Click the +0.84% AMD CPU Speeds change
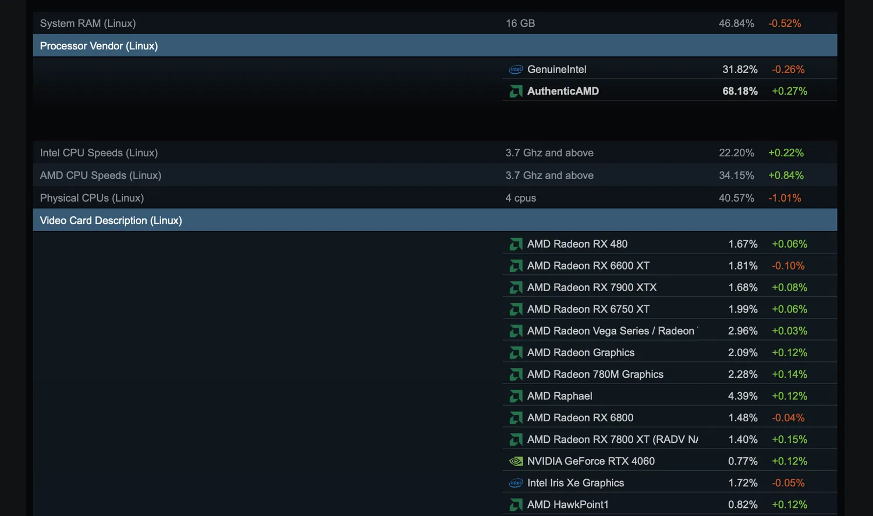Viewport: 873px width, 516px height. point(786,175)
